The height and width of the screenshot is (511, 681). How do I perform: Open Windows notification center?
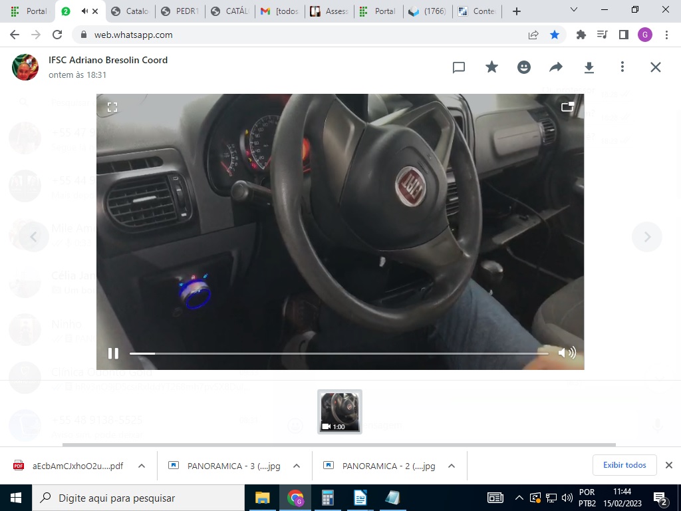click(660, 498)
